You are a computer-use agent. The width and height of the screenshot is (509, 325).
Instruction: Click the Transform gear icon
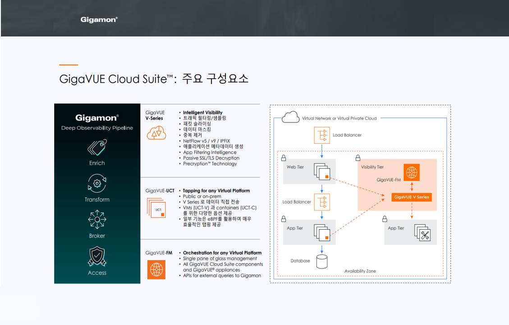coord(97,183)
